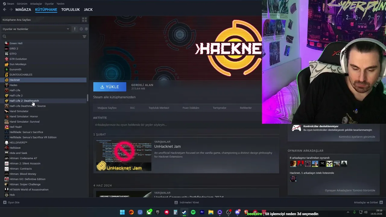
Task: Open the wishlist friend's avatar
Action: point(293,179)
